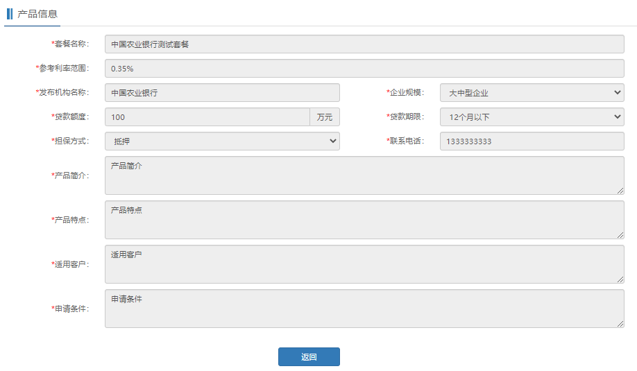The image size is (637, 371).
Task: Click the 产品特点 textarea resize handle
Action: click(620, 235)
